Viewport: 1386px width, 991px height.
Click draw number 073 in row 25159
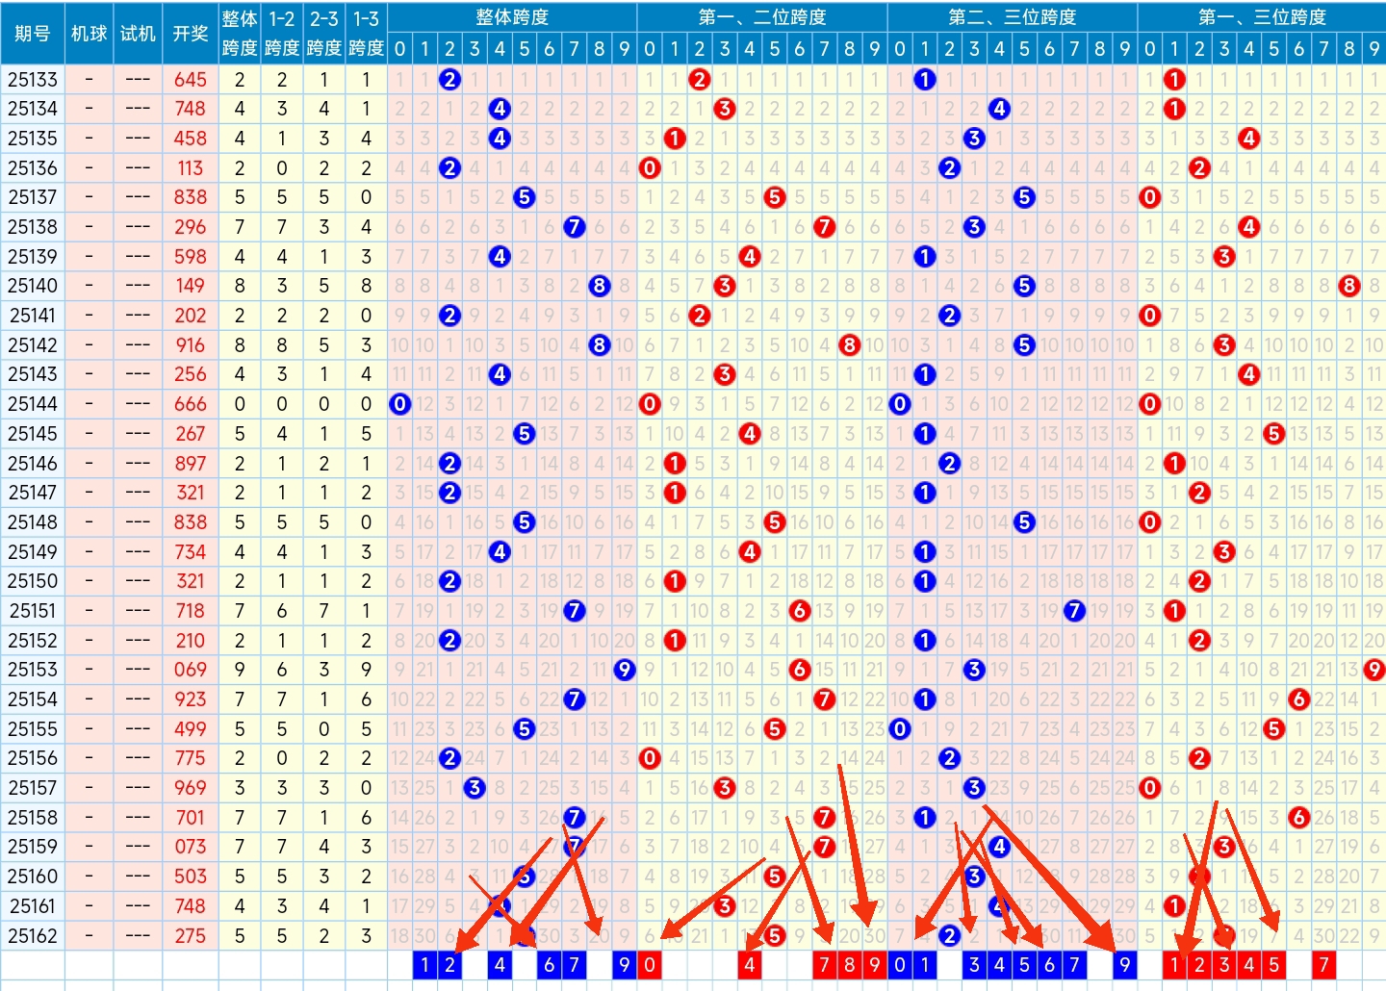tap(191, 847)
